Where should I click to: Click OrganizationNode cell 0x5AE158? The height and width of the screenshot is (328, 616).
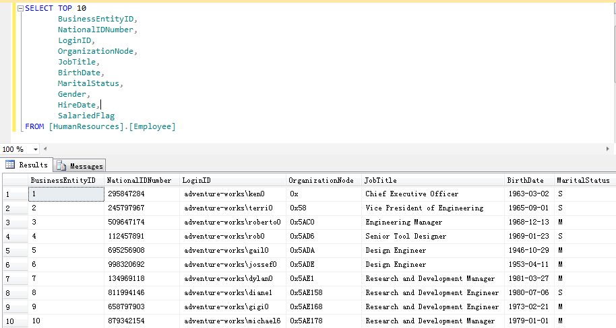click(x=324, y=293)
